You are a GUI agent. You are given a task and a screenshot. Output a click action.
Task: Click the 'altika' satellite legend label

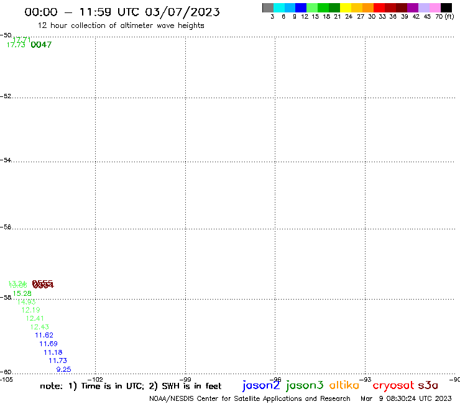344,385
